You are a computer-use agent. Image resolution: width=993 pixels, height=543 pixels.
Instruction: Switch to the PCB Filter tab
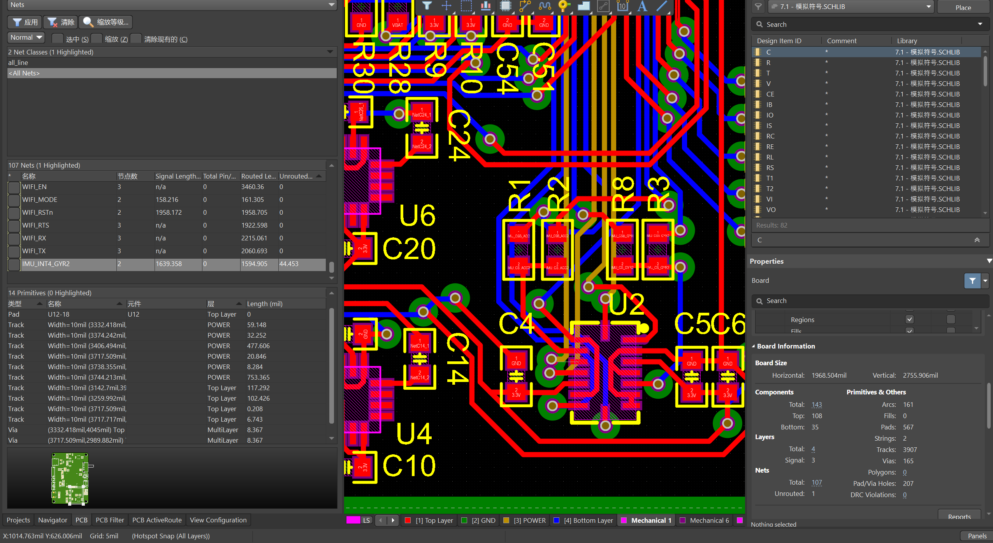[x=110, y=520]
